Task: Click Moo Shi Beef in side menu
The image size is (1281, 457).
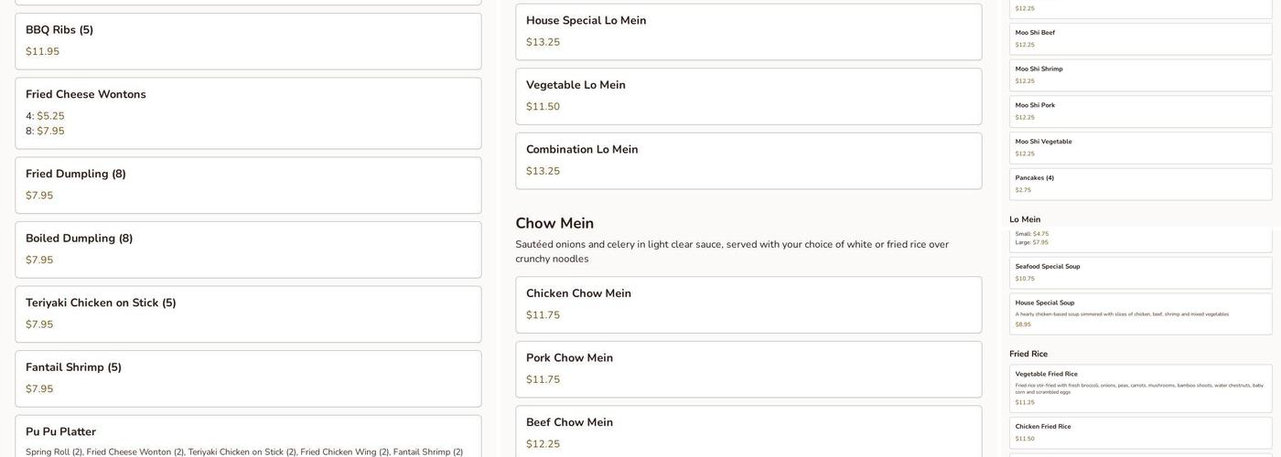Action: click(1140, 38)
